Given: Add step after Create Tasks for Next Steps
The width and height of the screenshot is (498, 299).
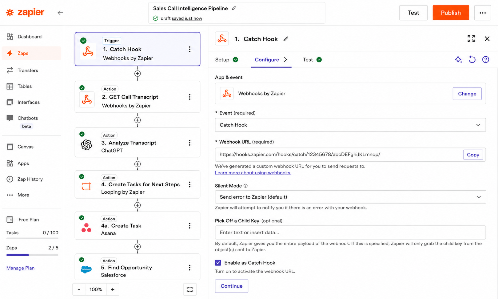Looking at the screenshot, I should click(137, 205).
